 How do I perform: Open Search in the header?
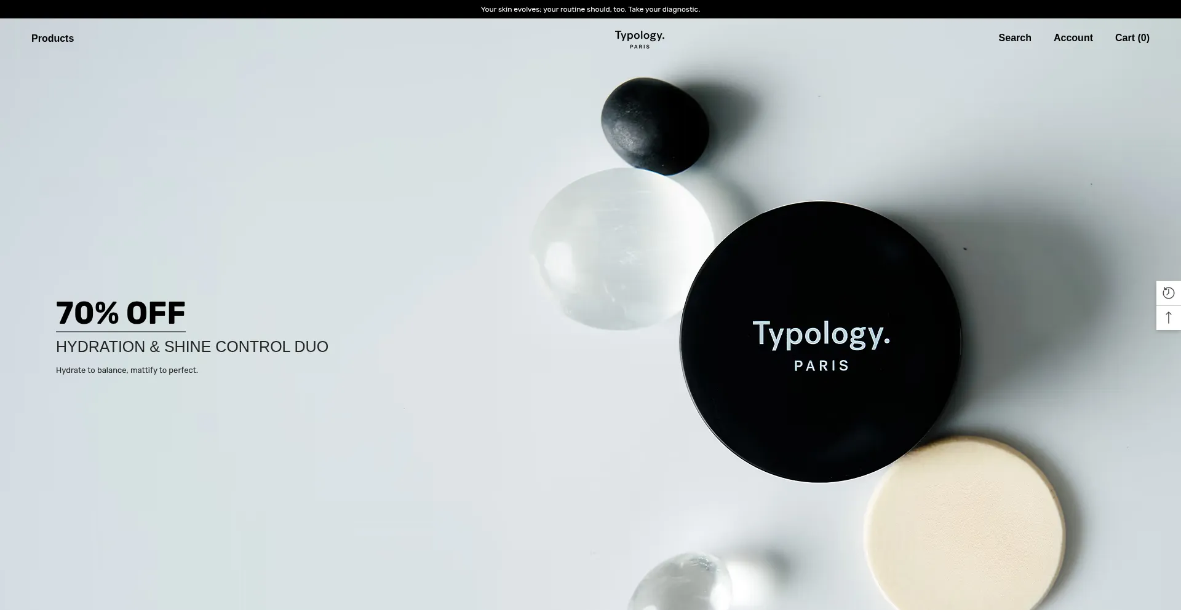[x=1015, y=38]
